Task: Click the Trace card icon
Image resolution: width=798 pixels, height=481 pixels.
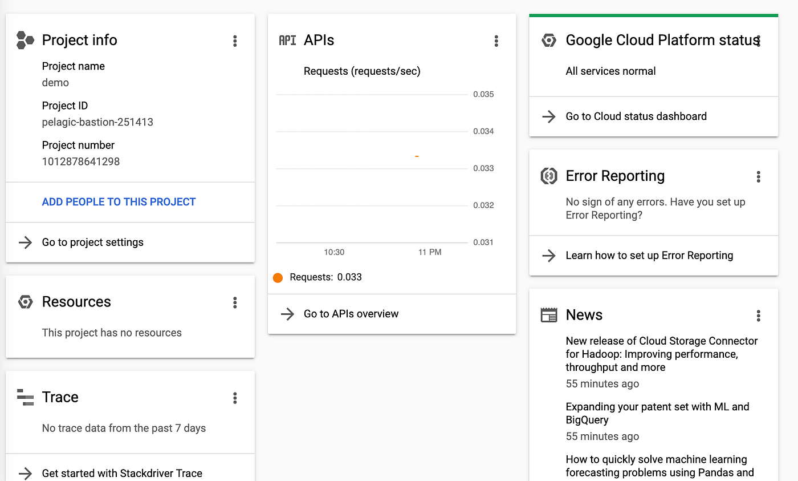Action: 25,397
